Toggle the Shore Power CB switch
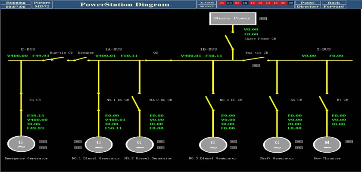This screenshot has width=362, height=172. click(x=229, y=42)
